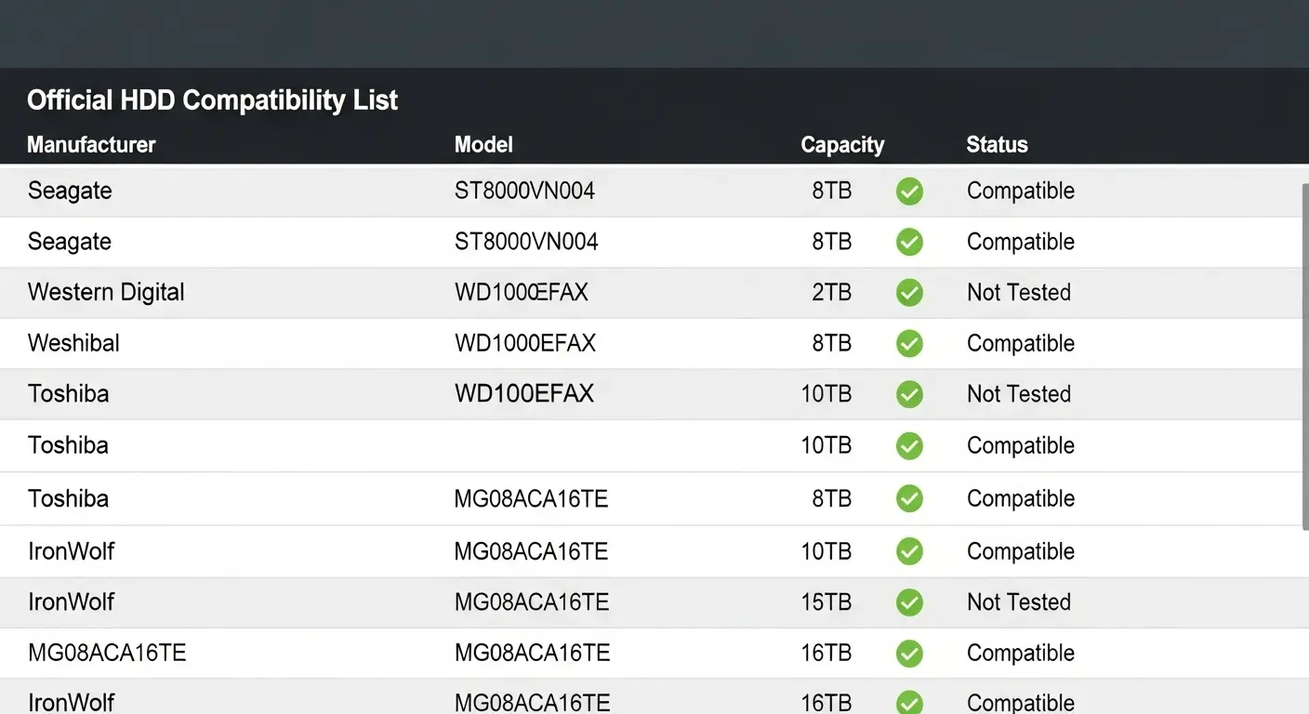The image size is (1309, 714).
Task: Click green check in Toshiba MG08ACA16TE 8TB row
Action: point(909,499)
